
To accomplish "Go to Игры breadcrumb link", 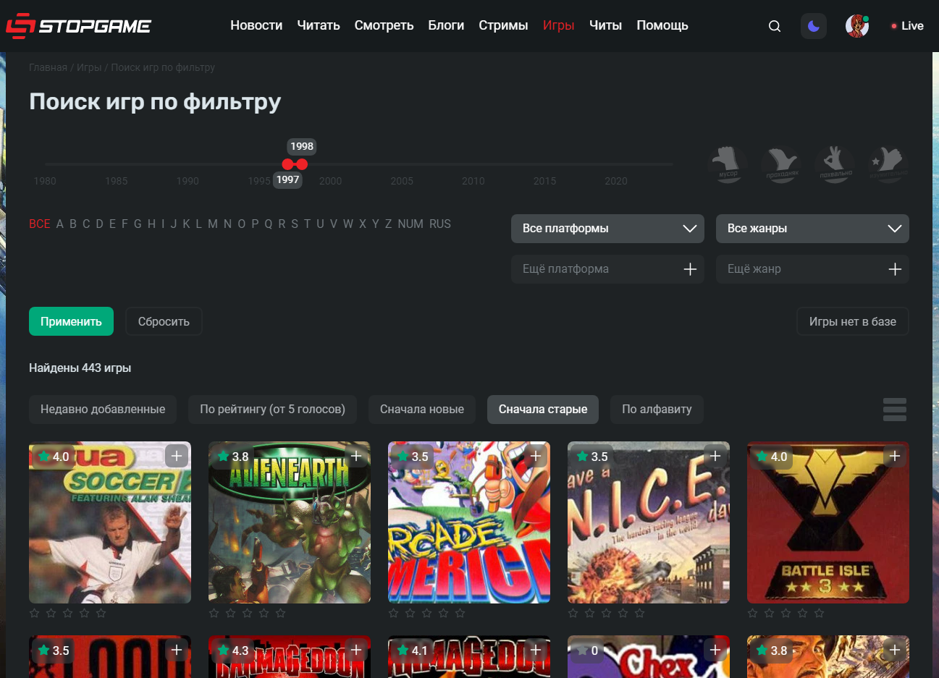I will pos(89,67).
